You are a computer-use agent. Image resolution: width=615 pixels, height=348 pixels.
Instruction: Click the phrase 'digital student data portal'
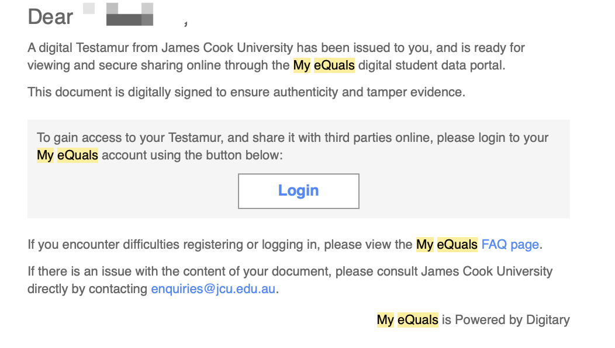click(431, 65)
